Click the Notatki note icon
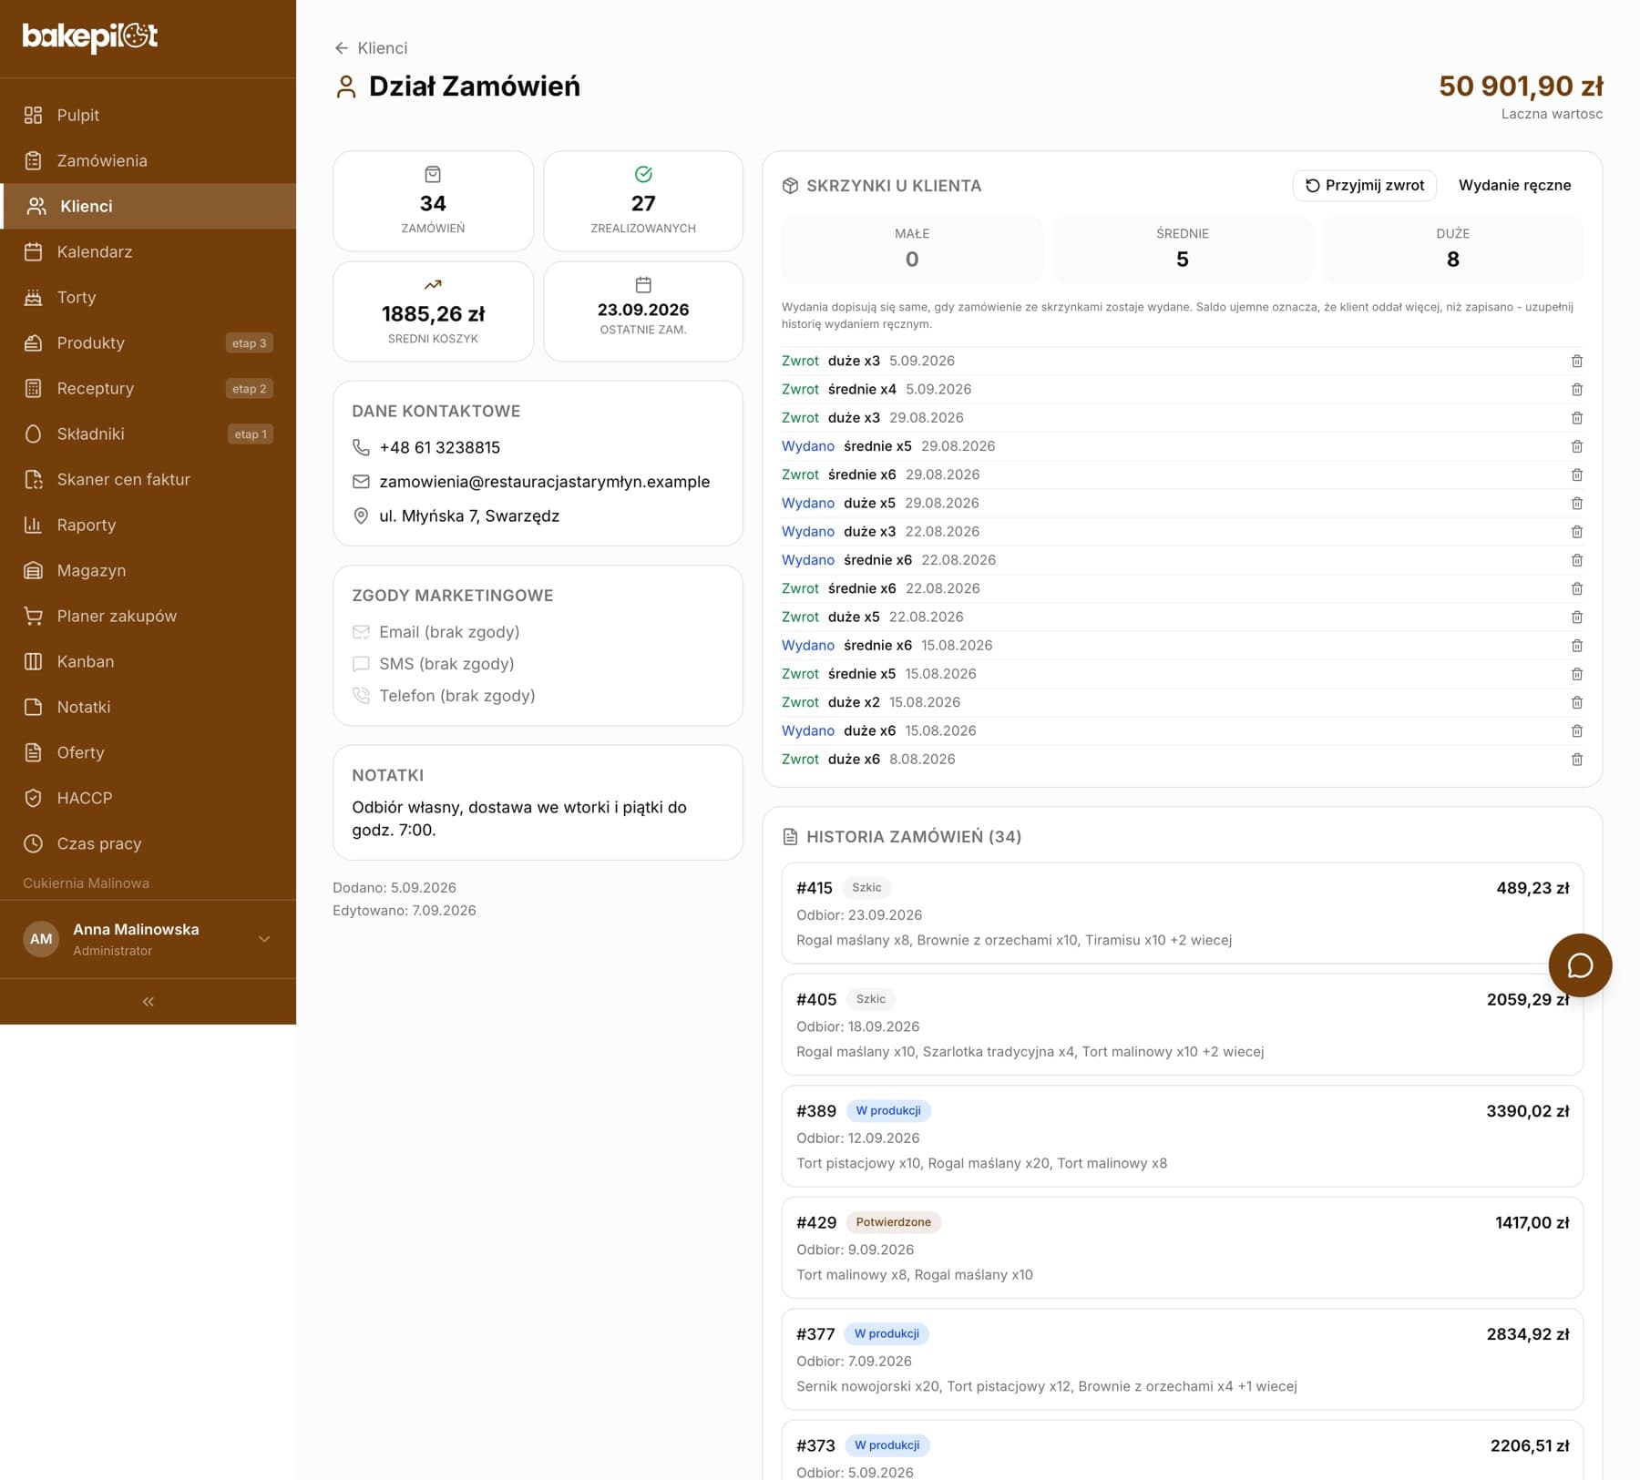The image size is (1640, 1480). (x=34, y=707)
